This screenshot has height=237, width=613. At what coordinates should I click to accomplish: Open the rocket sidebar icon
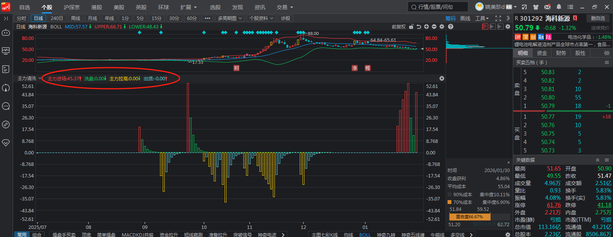click(x=6, y=88)
